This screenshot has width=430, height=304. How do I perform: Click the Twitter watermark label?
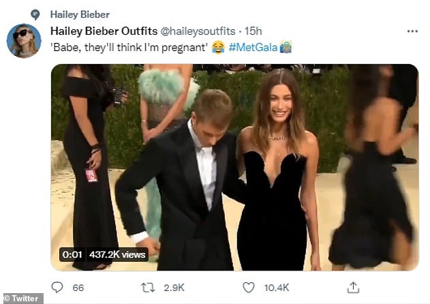click(23, 298)
